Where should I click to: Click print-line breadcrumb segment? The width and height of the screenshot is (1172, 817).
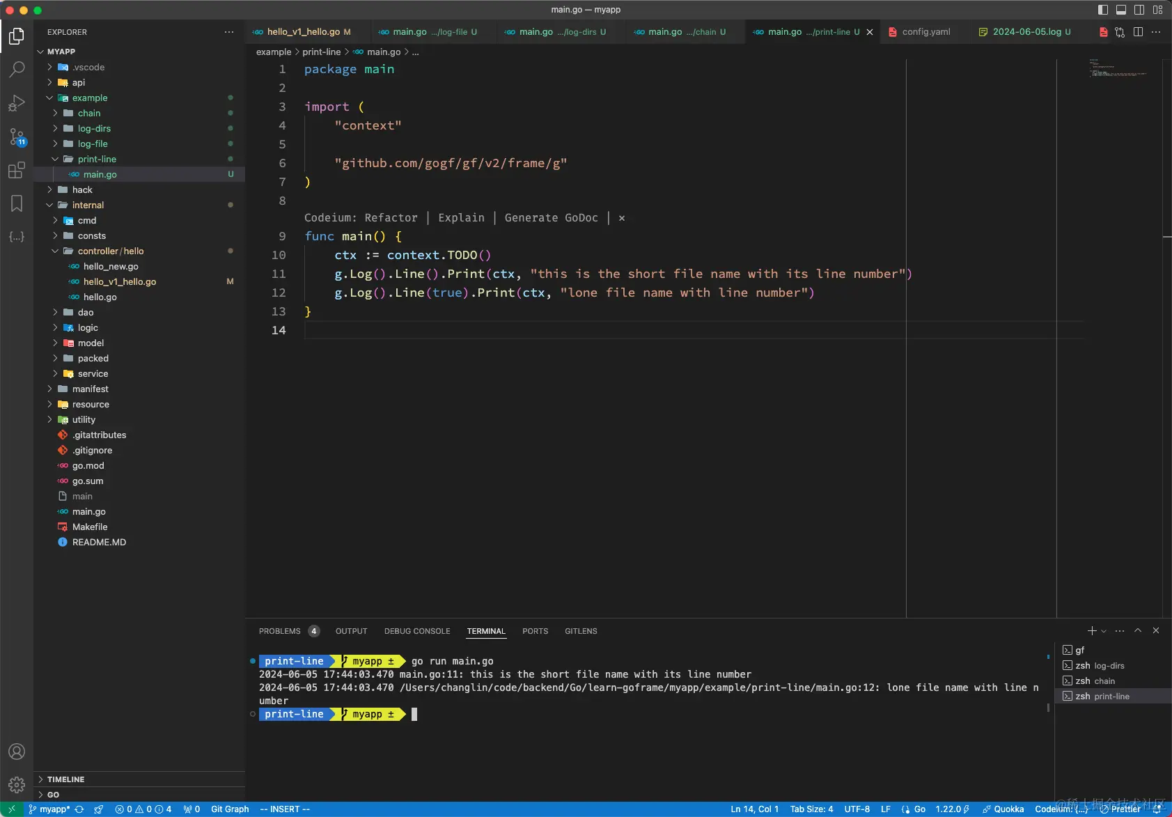point(322,52)
